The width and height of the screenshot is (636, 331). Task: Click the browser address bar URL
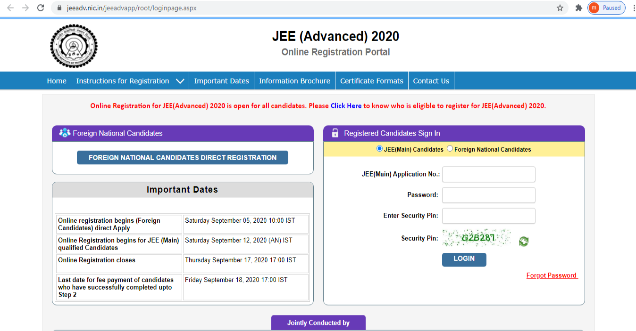click(132, 8)
